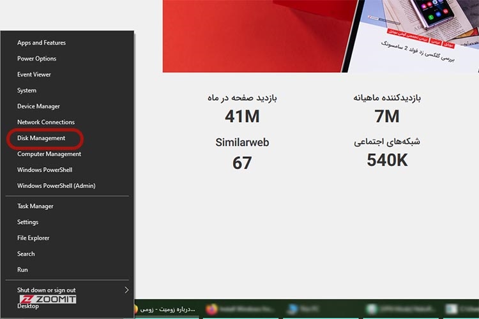Viewport: 479px width, 319px height.
Task: Open the Run dialog entry
Action: pyautogui.click(x=22, y=270)
